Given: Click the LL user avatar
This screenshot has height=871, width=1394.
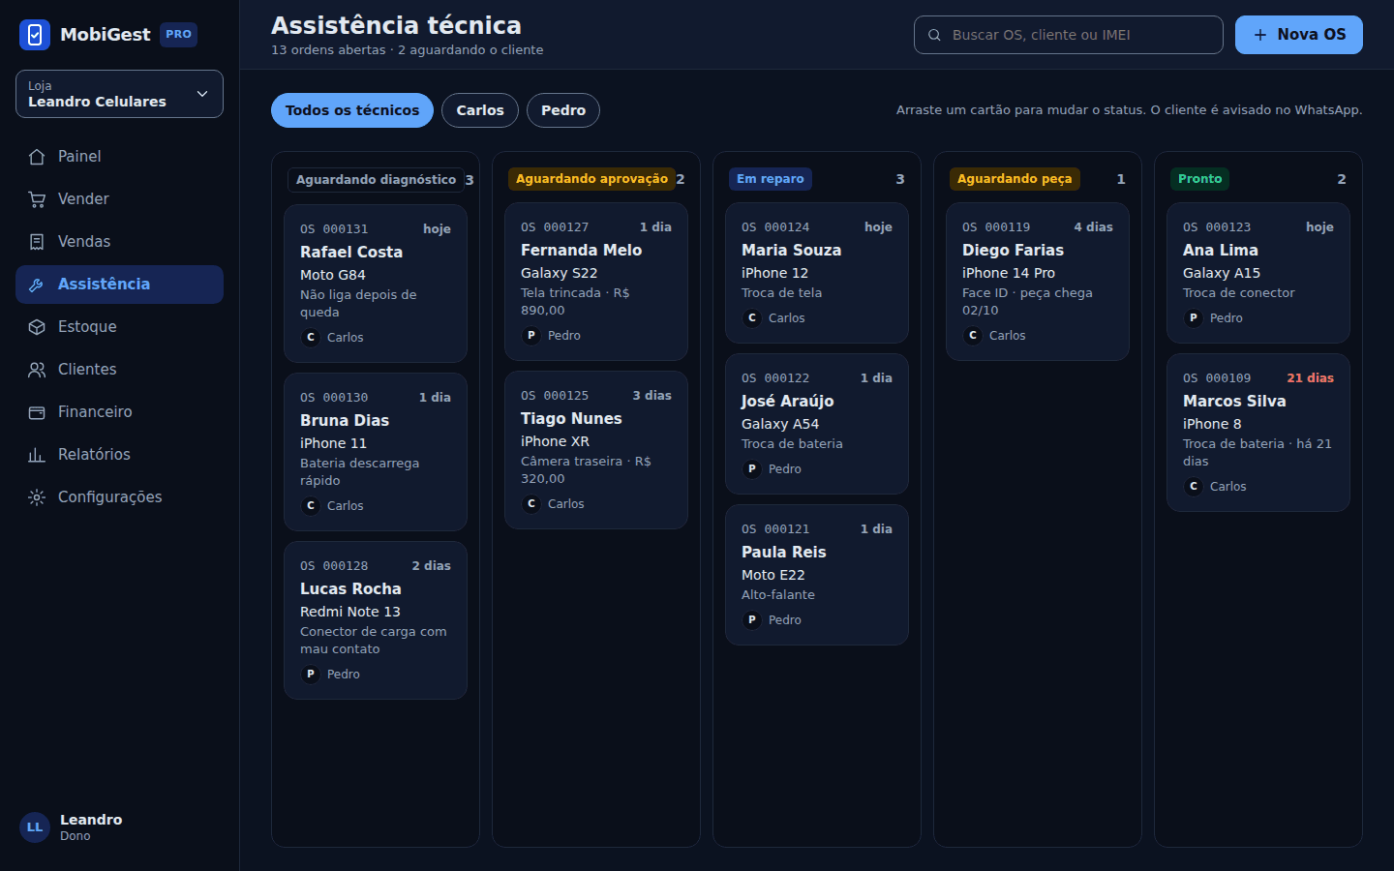Looking at the screenshot, I should (x=35, y=827).
